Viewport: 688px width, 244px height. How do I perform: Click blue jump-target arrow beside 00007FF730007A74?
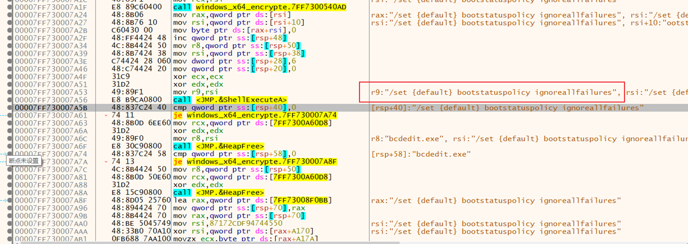coord(5,154)
